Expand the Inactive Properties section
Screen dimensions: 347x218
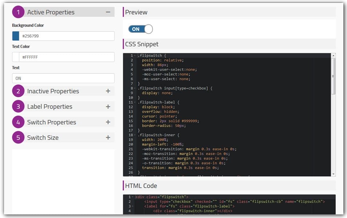point(108,91)
